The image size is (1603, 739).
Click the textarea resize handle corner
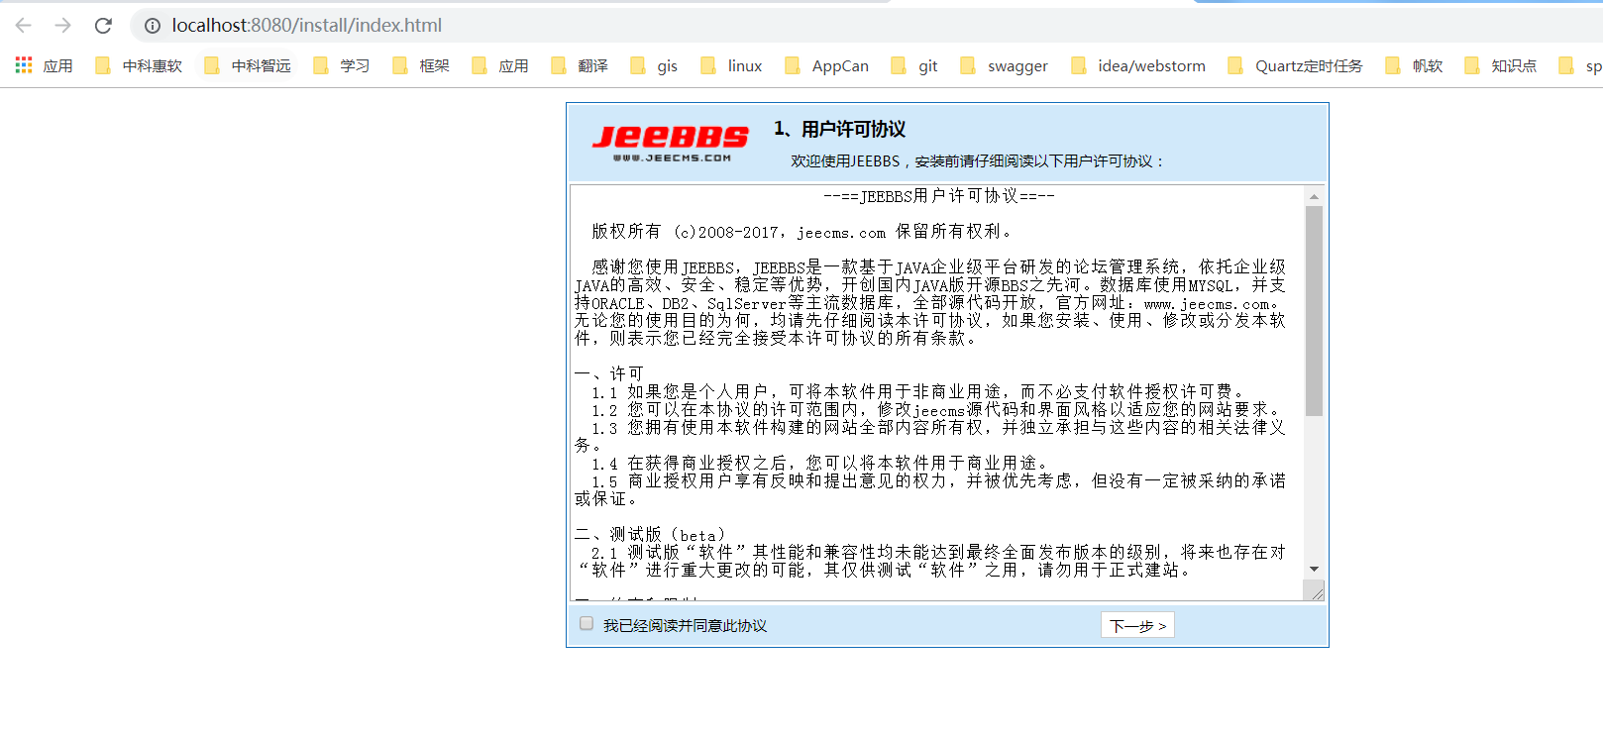[x=1316, y=592]
